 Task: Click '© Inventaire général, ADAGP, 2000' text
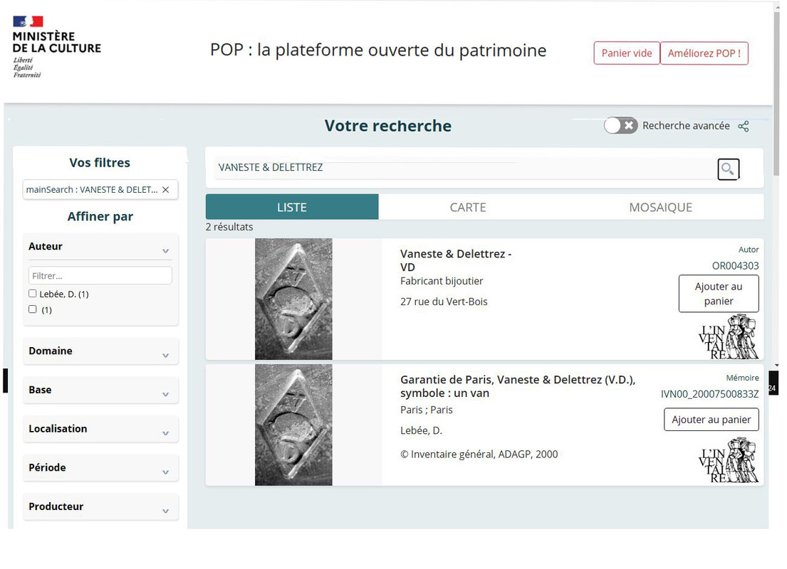(x=479, y=454)
